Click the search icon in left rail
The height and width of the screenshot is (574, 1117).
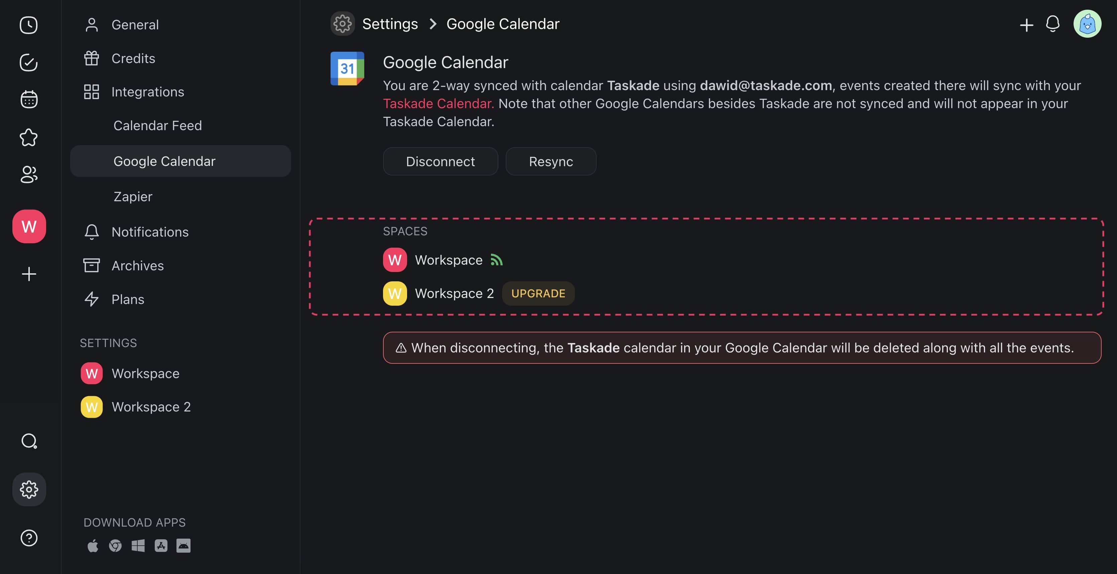29,441
